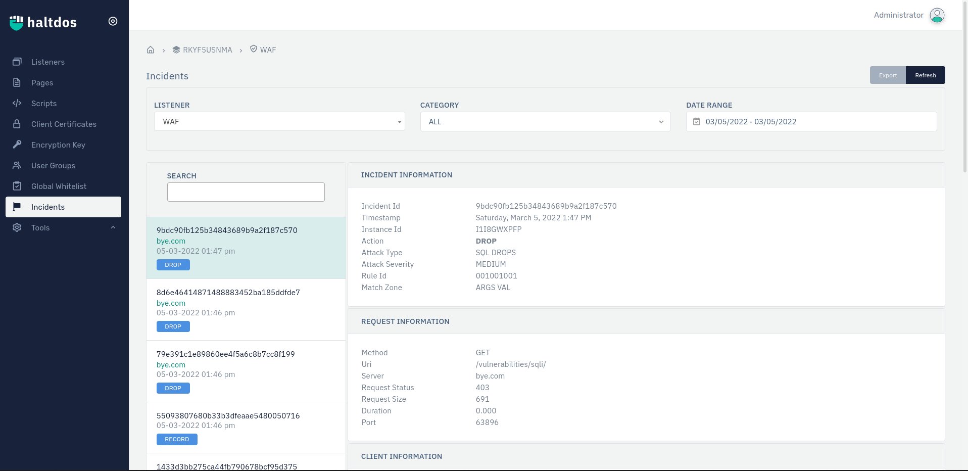
Task: Click the CLIENT INFORMATION panel header
Action: click(646, 456)
